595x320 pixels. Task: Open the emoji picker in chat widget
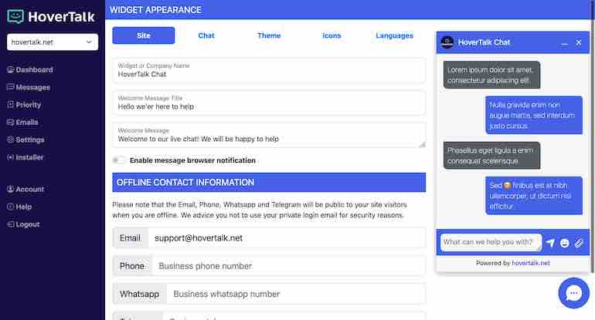click(565, 243)
